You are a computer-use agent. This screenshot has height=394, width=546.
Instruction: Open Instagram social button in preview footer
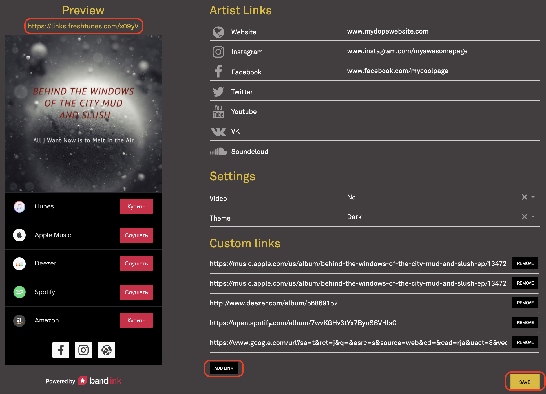83,350
